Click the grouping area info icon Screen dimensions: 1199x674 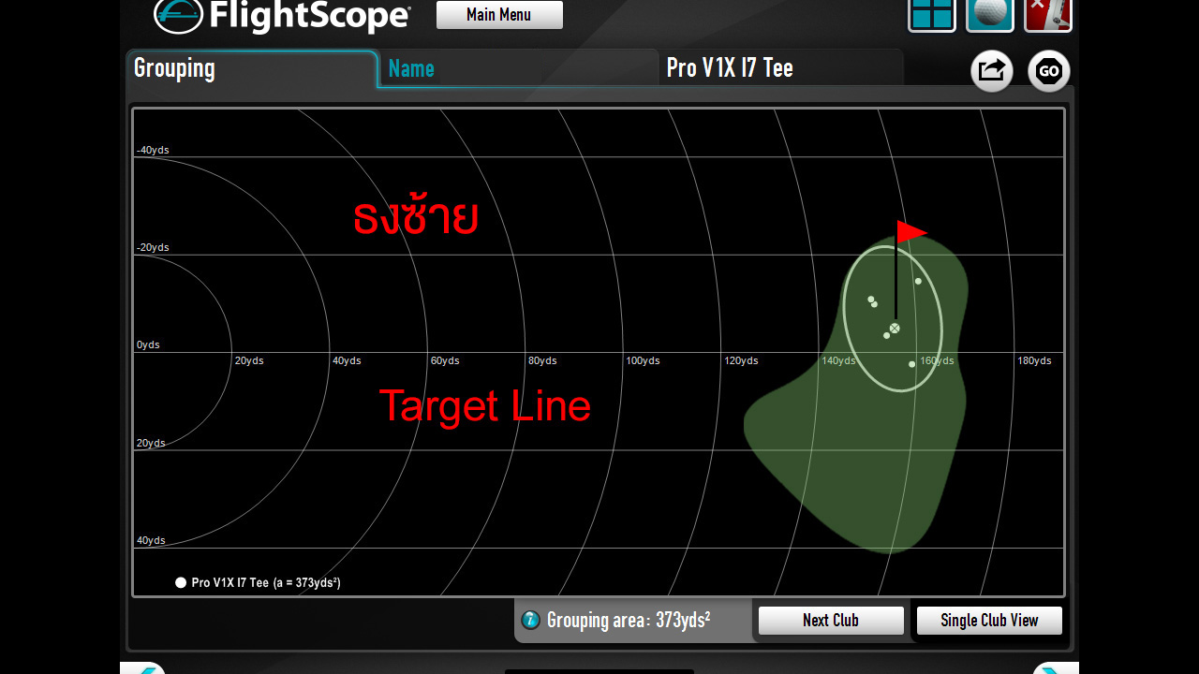531,620
